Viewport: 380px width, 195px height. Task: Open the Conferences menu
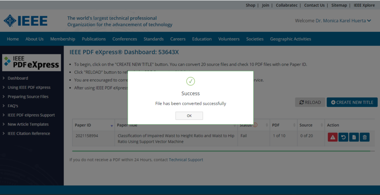[125, 39]
